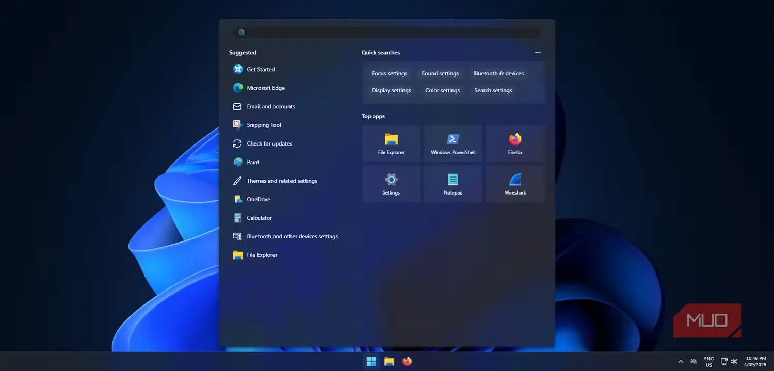
Task: Open Get Started from Suggested list
Action: coord(254,69)
